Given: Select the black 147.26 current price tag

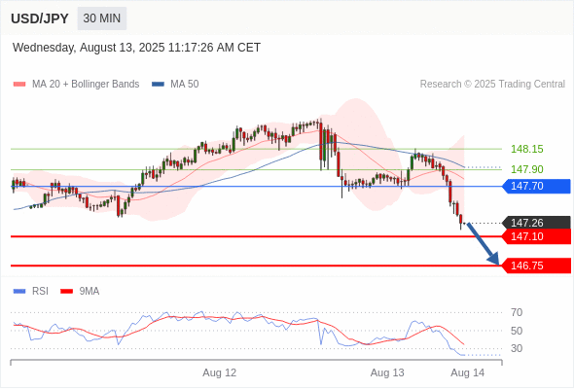Looking at the screenshot, I should (536, 223).
